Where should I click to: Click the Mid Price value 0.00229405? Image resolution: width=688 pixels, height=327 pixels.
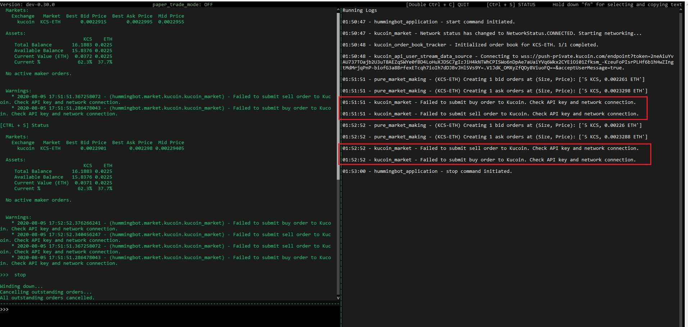169,148
